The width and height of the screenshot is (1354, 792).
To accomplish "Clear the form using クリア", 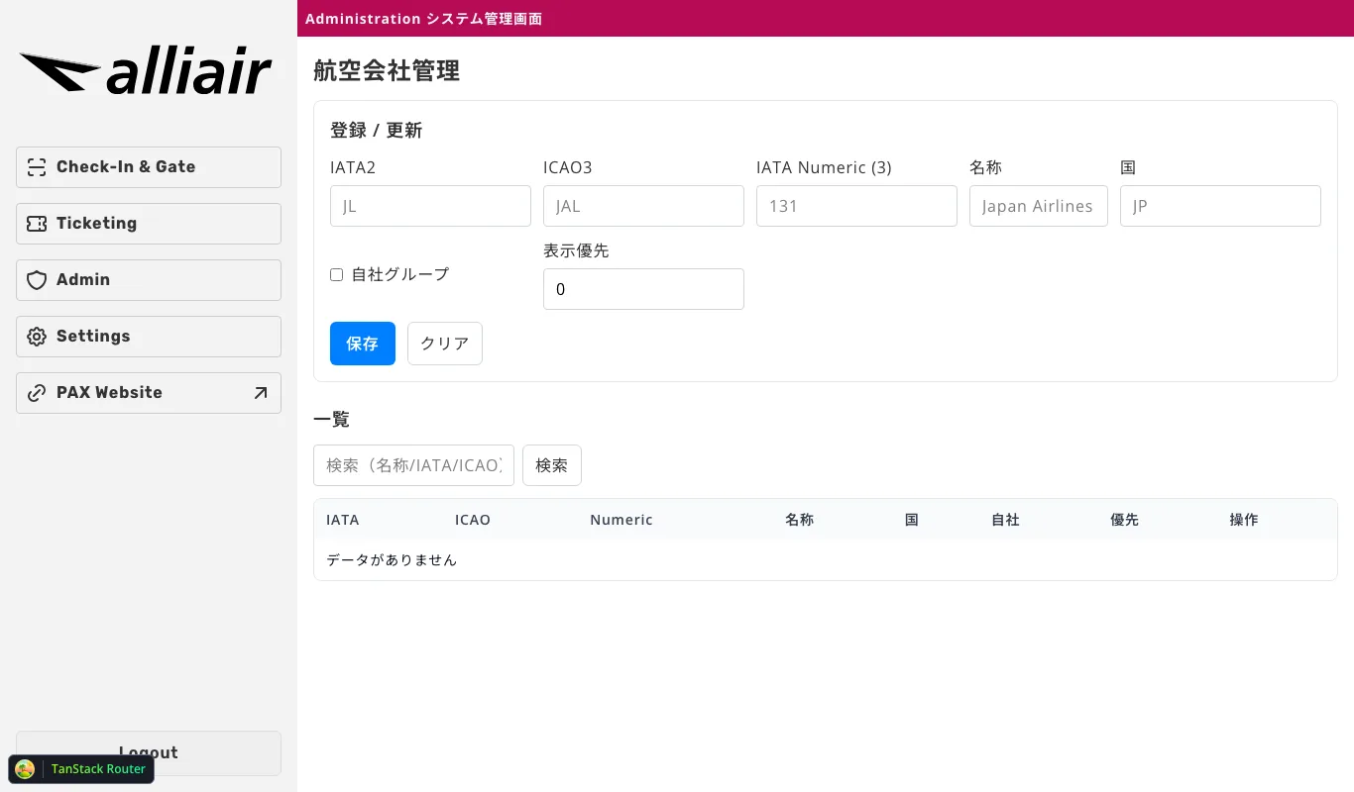I will tap(444, 344).
